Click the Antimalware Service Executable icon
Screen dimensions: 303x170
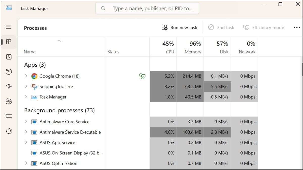coord(34,132)
